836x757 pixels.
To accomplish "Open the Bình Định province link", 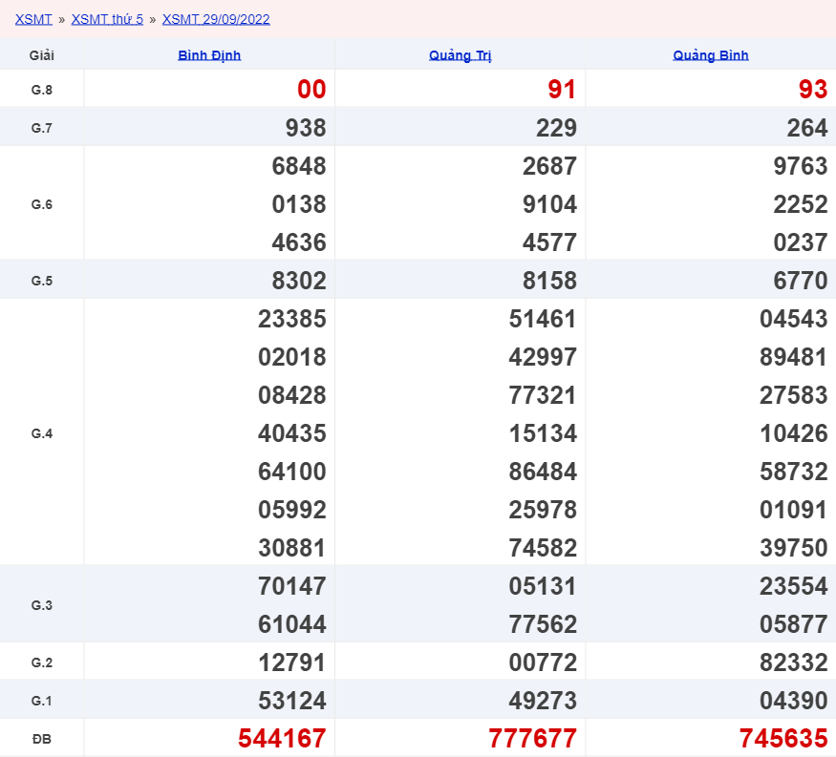I will coord(209,55).
